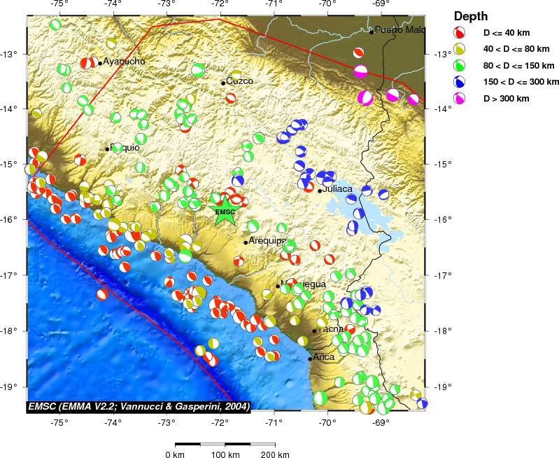Click the green beachball at the top-left map corner
The width and height of the screenshot is (559, 458).
[x=55, y=25]
